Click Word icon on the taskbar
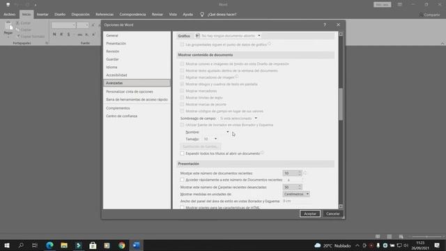Screen dimensions: 446x251 click(137, 245)
